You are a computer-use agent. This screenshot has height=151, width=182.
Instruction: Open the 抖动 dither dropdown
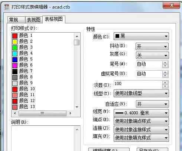[x=152, y=46]
